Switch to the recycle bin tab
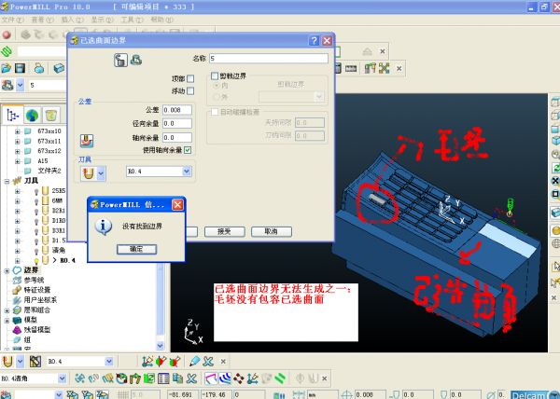Screen dimensions: 560x399 tap(51, 116)
